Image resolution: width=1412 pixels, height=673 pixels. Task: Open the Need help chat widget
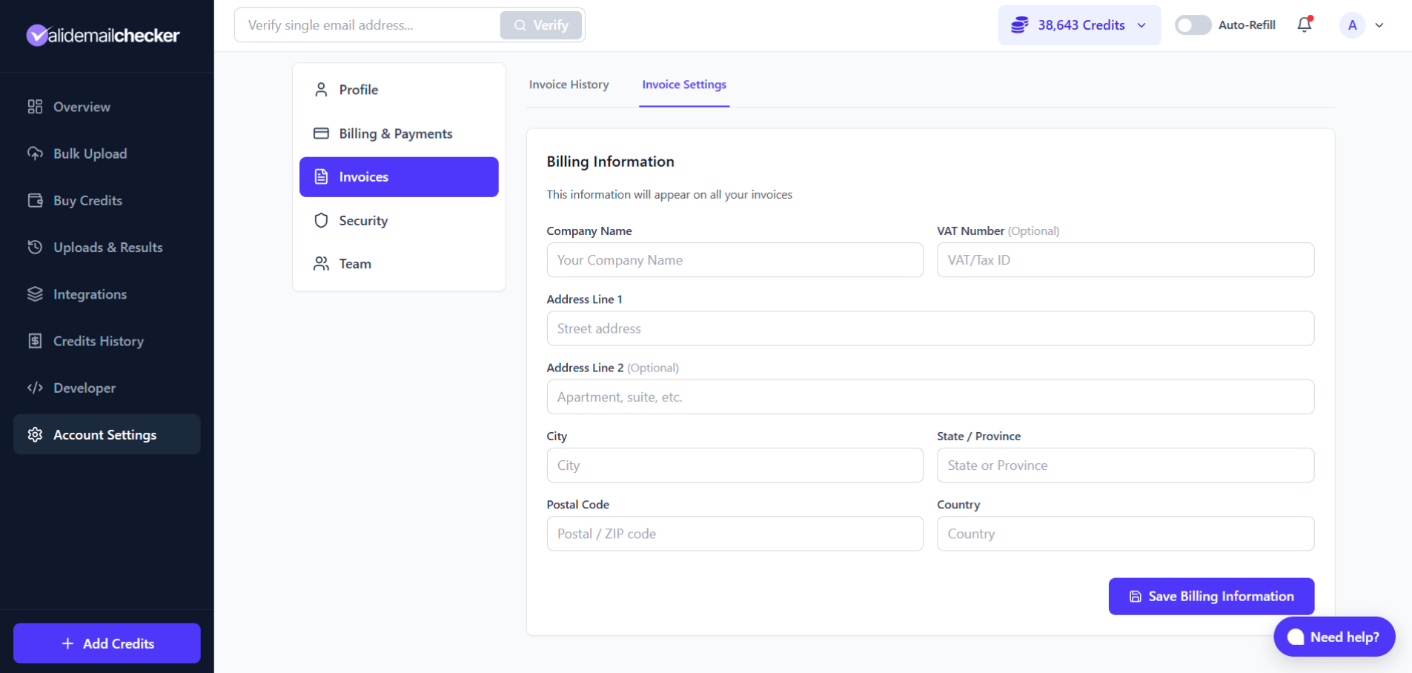(1333, 636)
